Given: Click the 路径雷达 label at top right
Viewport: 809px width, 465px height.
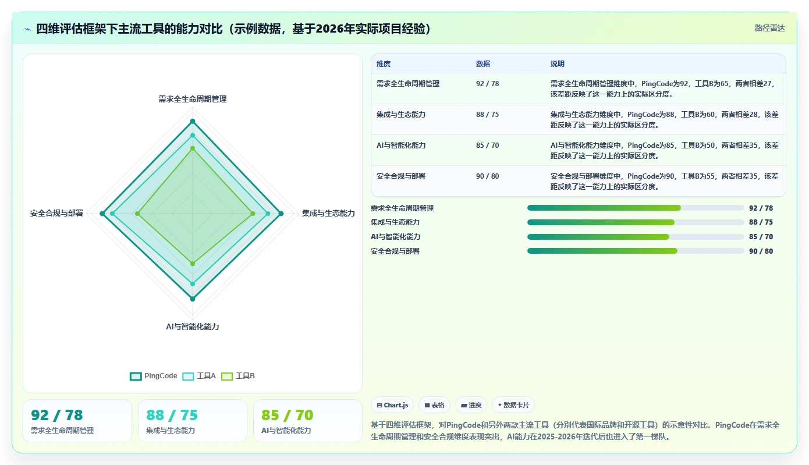Looking at the screenshot, I should (769, 28).
